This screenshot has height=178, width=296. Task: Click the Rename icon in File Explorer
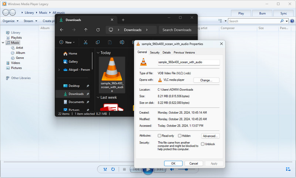click(122, 42)
